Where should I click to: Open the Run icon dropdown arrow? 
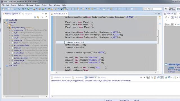[x=31, y=9]
